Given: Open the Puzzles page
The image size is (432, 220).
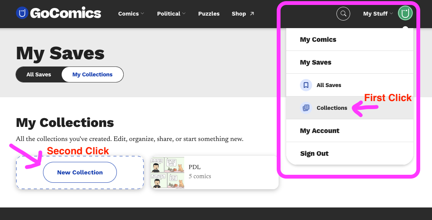Looking at the screenshot, I should 209,13.
